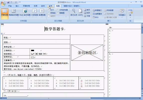Enable the 文档结构图 document map checkbox
Screen dimensions: 143x100
[58, 10]
